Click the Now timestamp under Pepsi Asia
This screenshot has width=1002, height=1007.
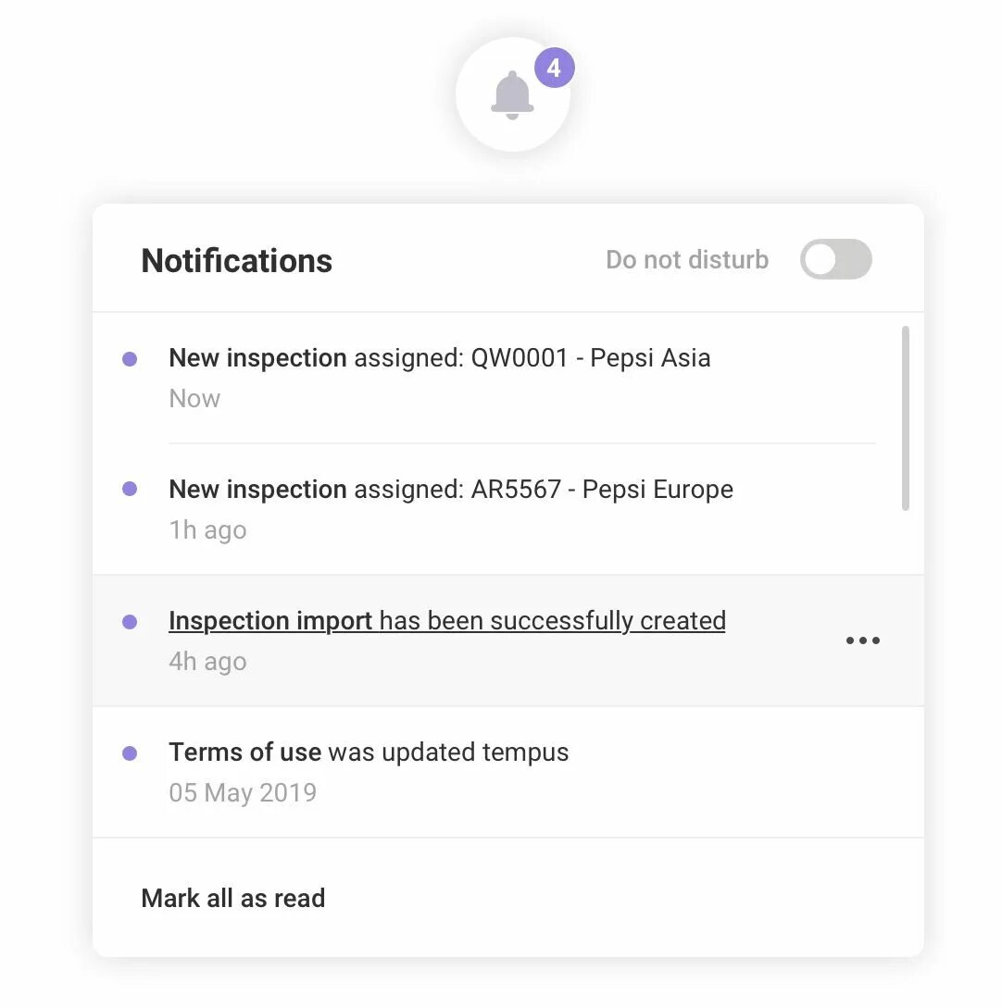click(194, 399)
